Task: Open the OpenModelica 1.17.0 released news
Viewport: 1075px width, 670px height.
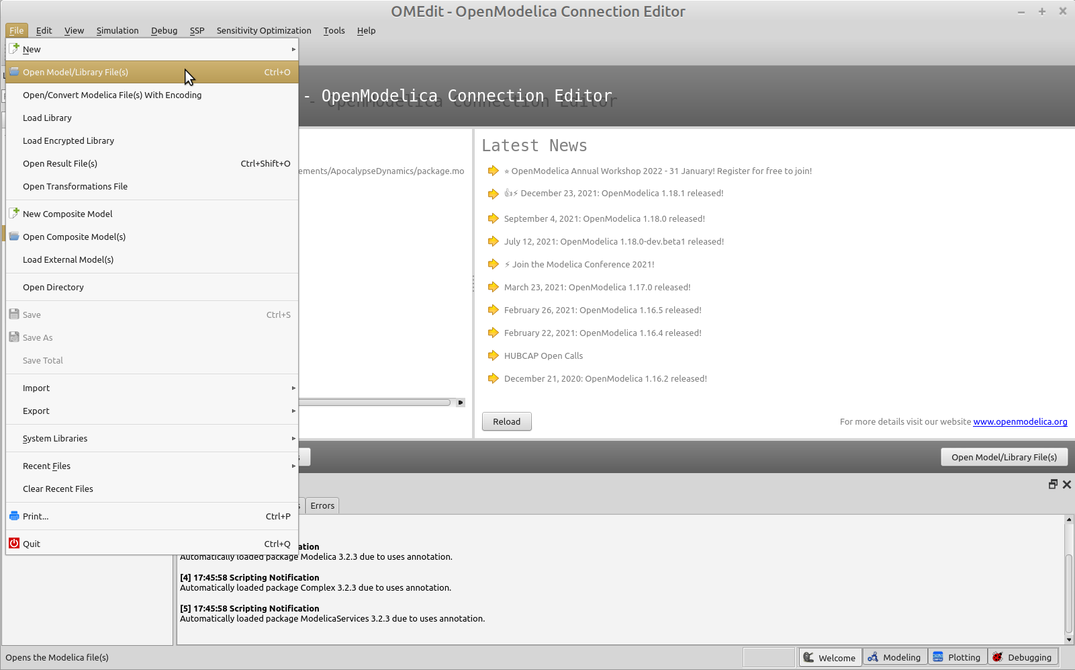Action: point(597,287)
